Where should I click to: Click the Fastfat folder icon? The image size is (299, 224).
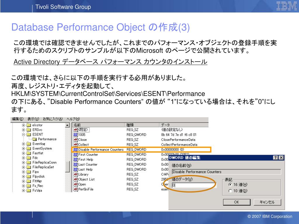[x=29, y=153]
